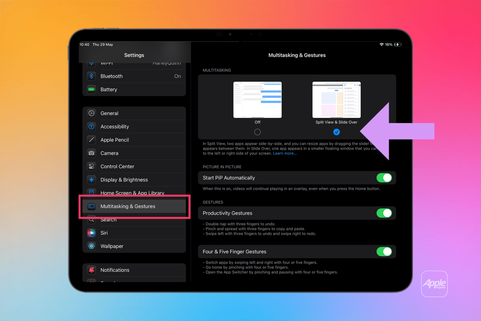The width and height of the screenshot is (481, 321).
Task: Open the General settings gear icon
Action: pyautogui.click(x=91, y=113)
